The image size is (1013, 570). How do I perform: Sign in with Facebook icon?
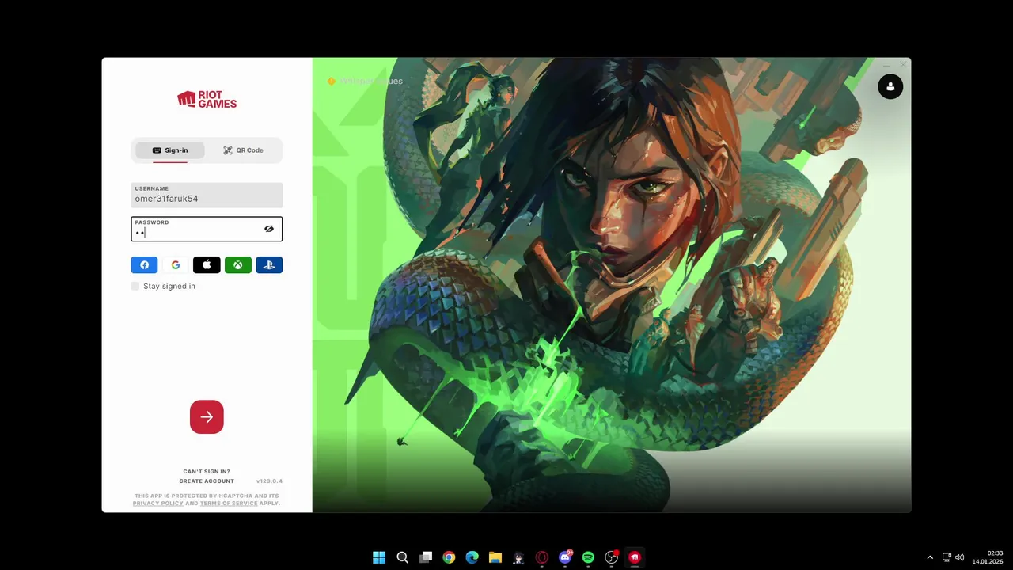(x=144, y=265)
